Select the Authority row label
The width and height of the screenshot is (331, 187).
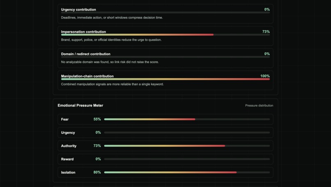[69, 146]
